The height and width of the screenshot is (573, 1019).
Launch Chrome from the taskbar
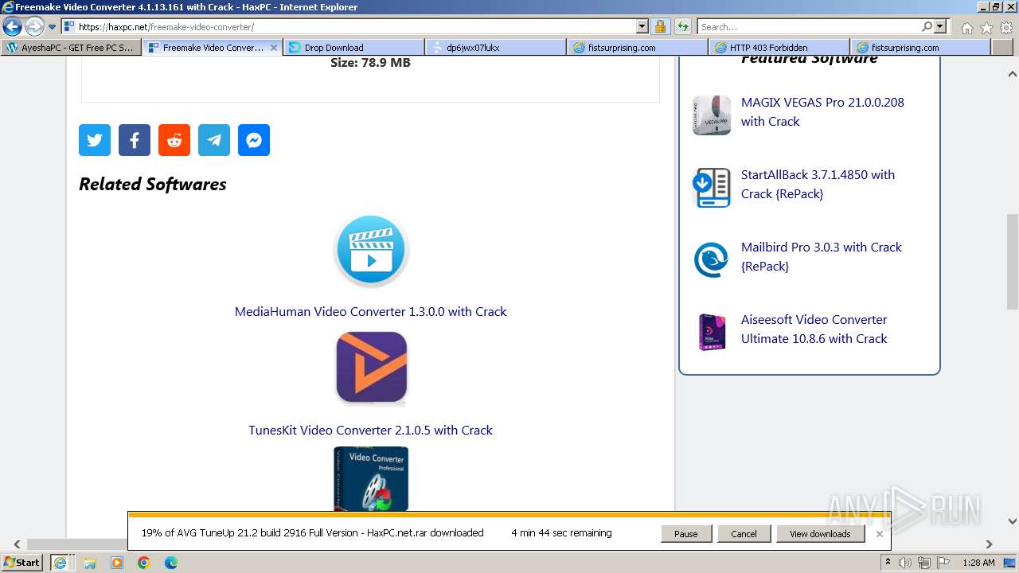[x=144, y=563]
